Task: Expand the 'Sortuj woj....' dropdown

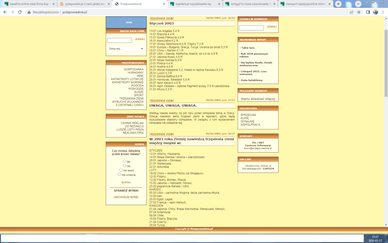Action: pyautogui.click(x=126, y=49)
